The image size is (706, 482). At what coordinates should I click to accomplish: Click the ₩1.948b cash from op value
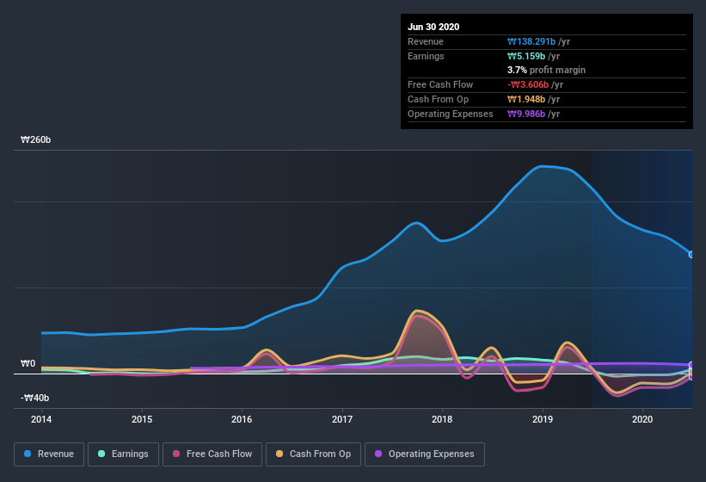(x=526, y=99)
